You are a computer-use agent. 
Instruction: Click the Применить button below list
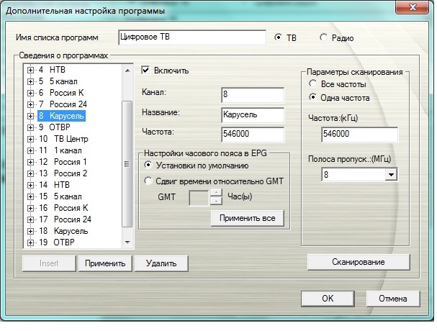105,263
